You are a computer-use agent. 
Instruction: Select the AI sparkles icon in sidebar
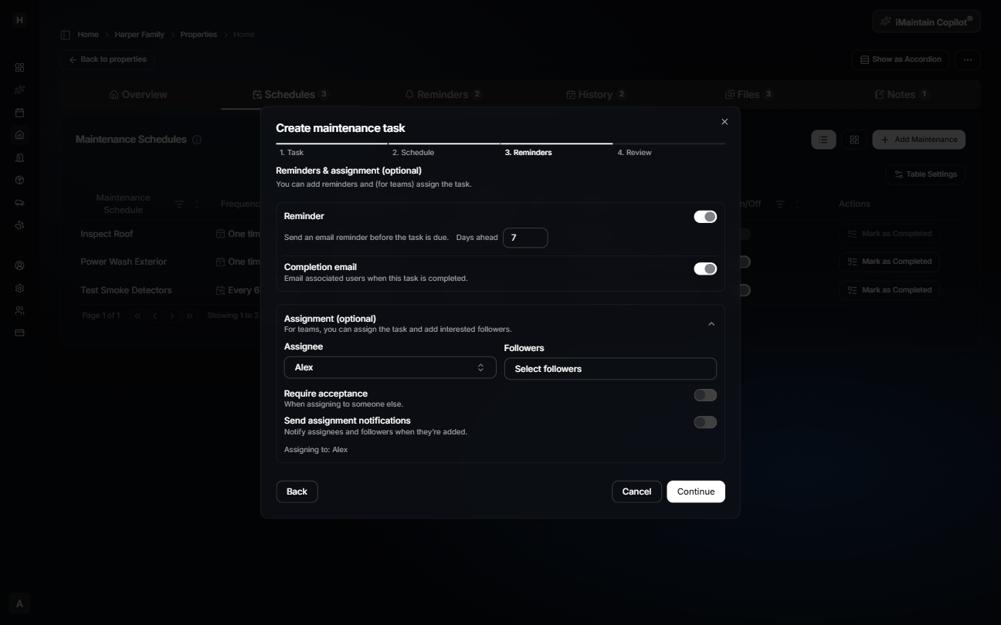tap(19, 90)
